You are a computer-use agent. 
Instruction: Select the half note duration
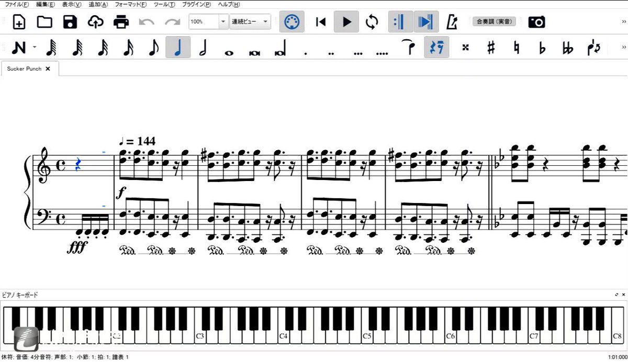coord(203,48)
